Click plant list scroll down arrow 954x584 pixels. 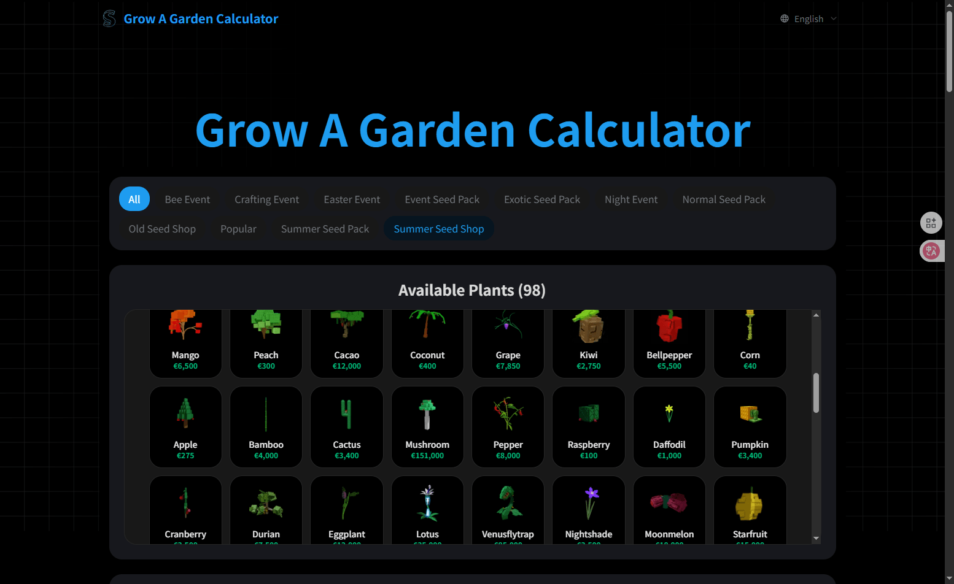pyautogui.click(x=816, y=538)
